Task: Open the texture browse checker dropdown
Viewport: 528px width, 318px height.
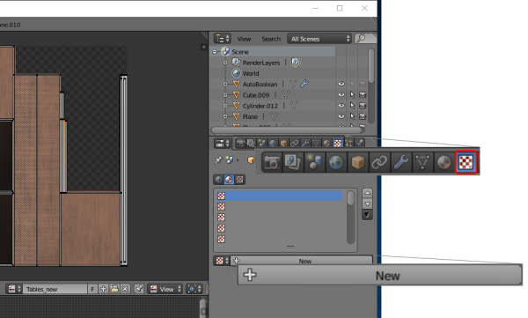Action: (222, 261)
